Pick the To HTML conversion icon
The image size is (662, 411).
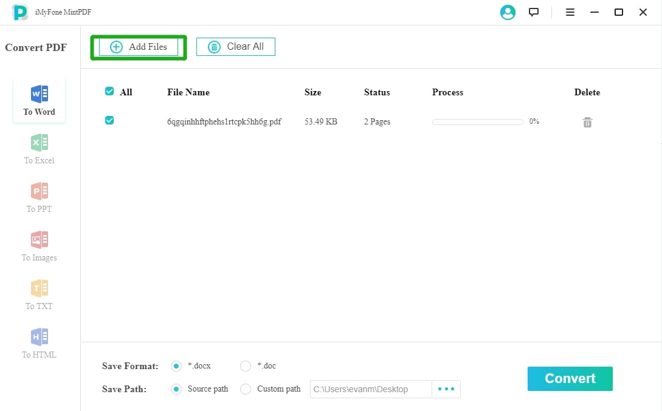40,338
